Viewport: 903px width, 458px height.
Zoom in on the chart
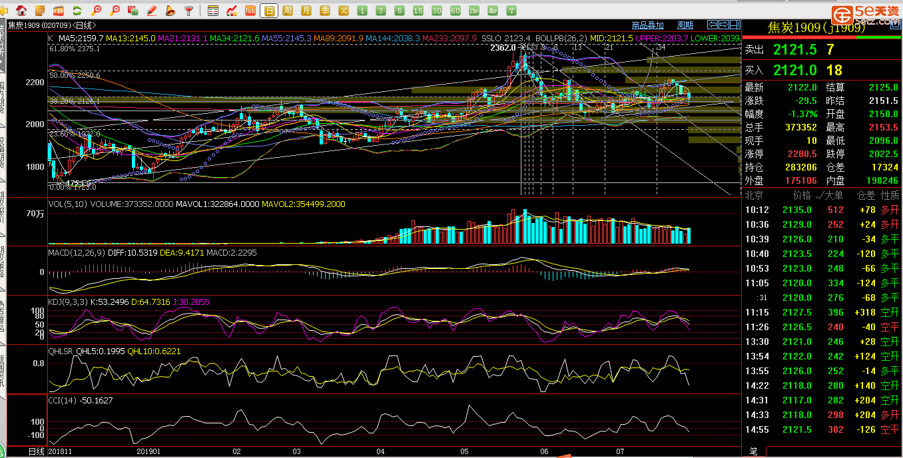pyautogui.click(x=97, y=11)
